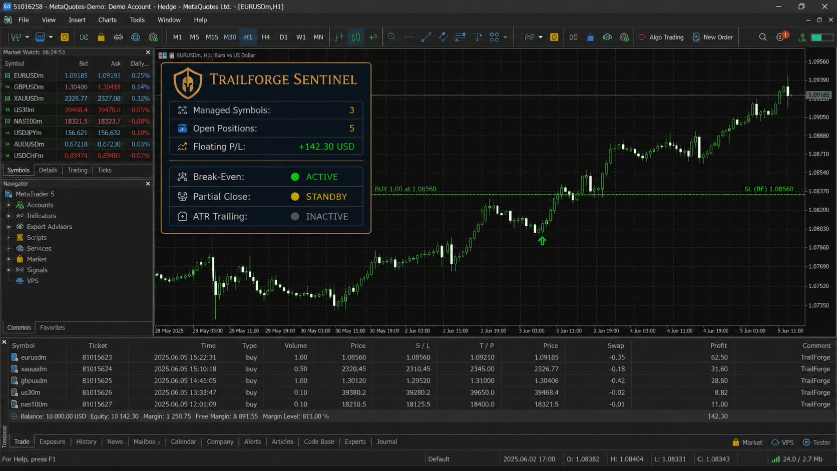
Task: Click the MetaTrader 5 root icon
Action: click(x=9, y=194)
